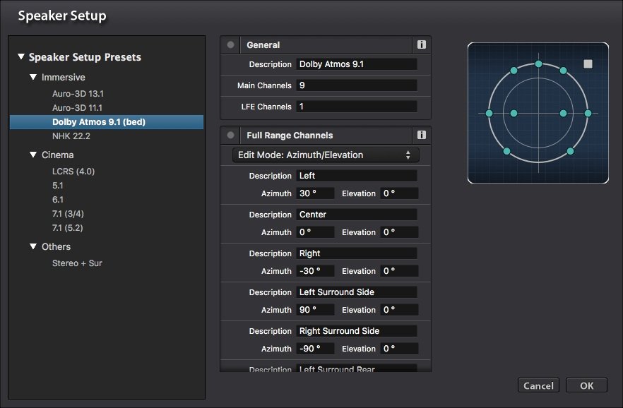Select the bottom left rear speaker dot

506,151
